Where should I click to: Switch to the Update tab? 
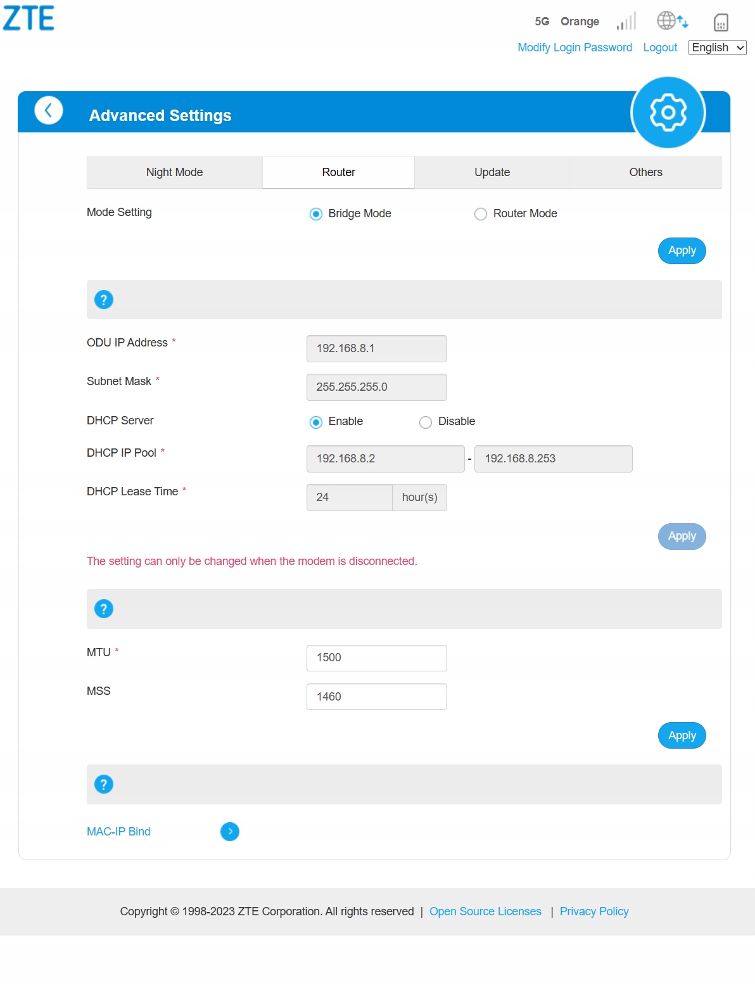[492, 172]
